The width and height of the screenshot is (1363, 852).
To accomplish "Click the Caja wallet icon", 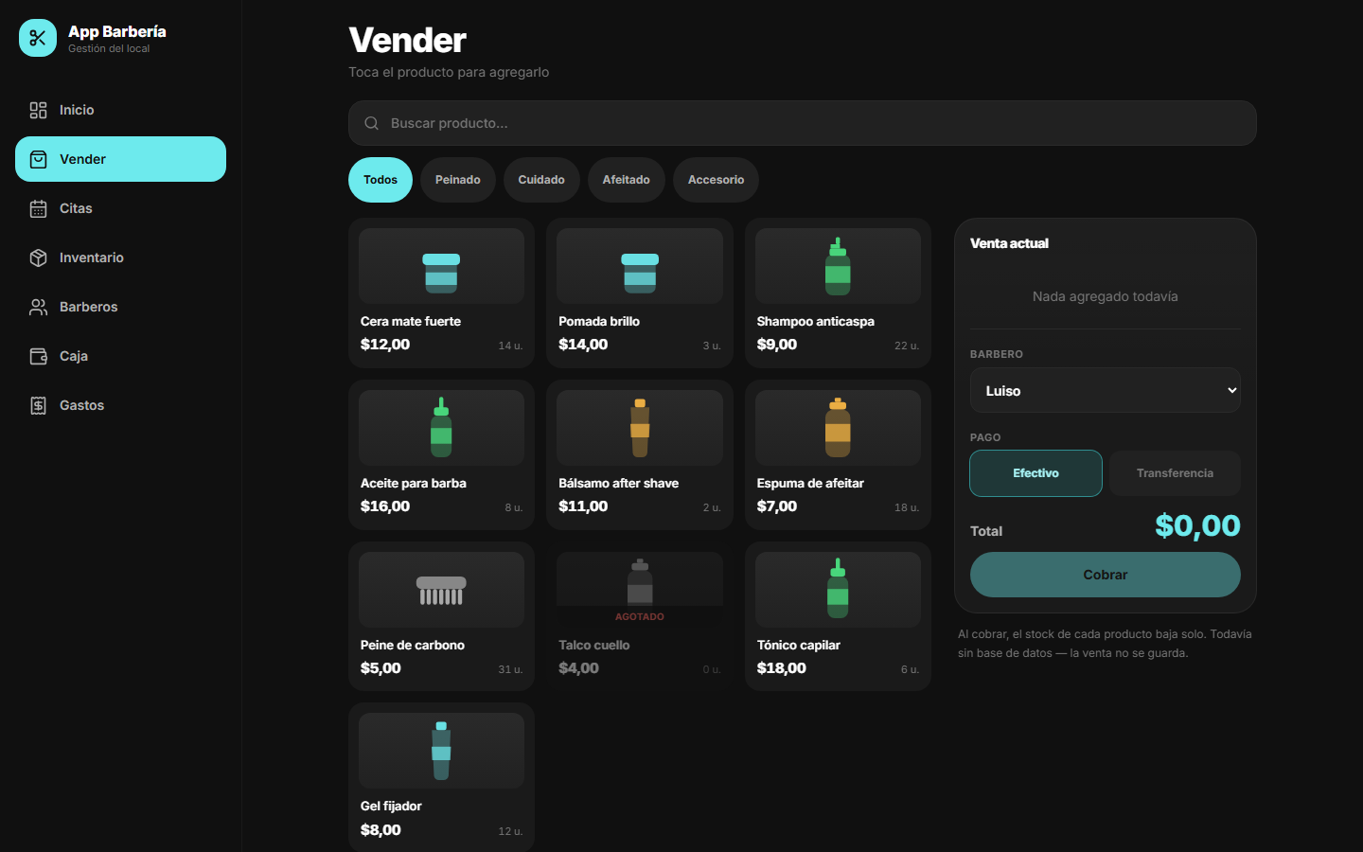I will (38, 356).
